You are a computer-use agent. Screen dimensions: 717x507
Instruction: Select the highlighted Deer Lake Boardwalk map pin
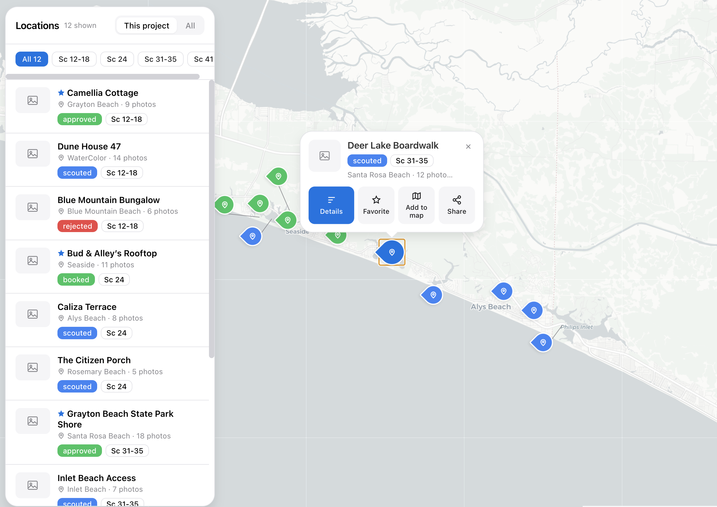pyautogui.click(x=392, y=252)
